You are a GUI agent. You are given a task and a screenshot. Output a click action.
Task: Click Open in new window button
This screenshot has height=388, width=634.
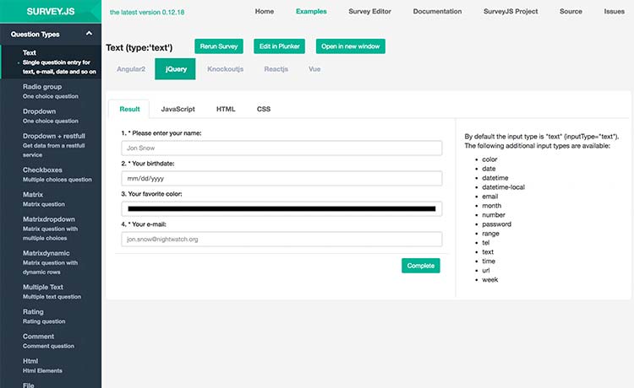pos(351,46)
